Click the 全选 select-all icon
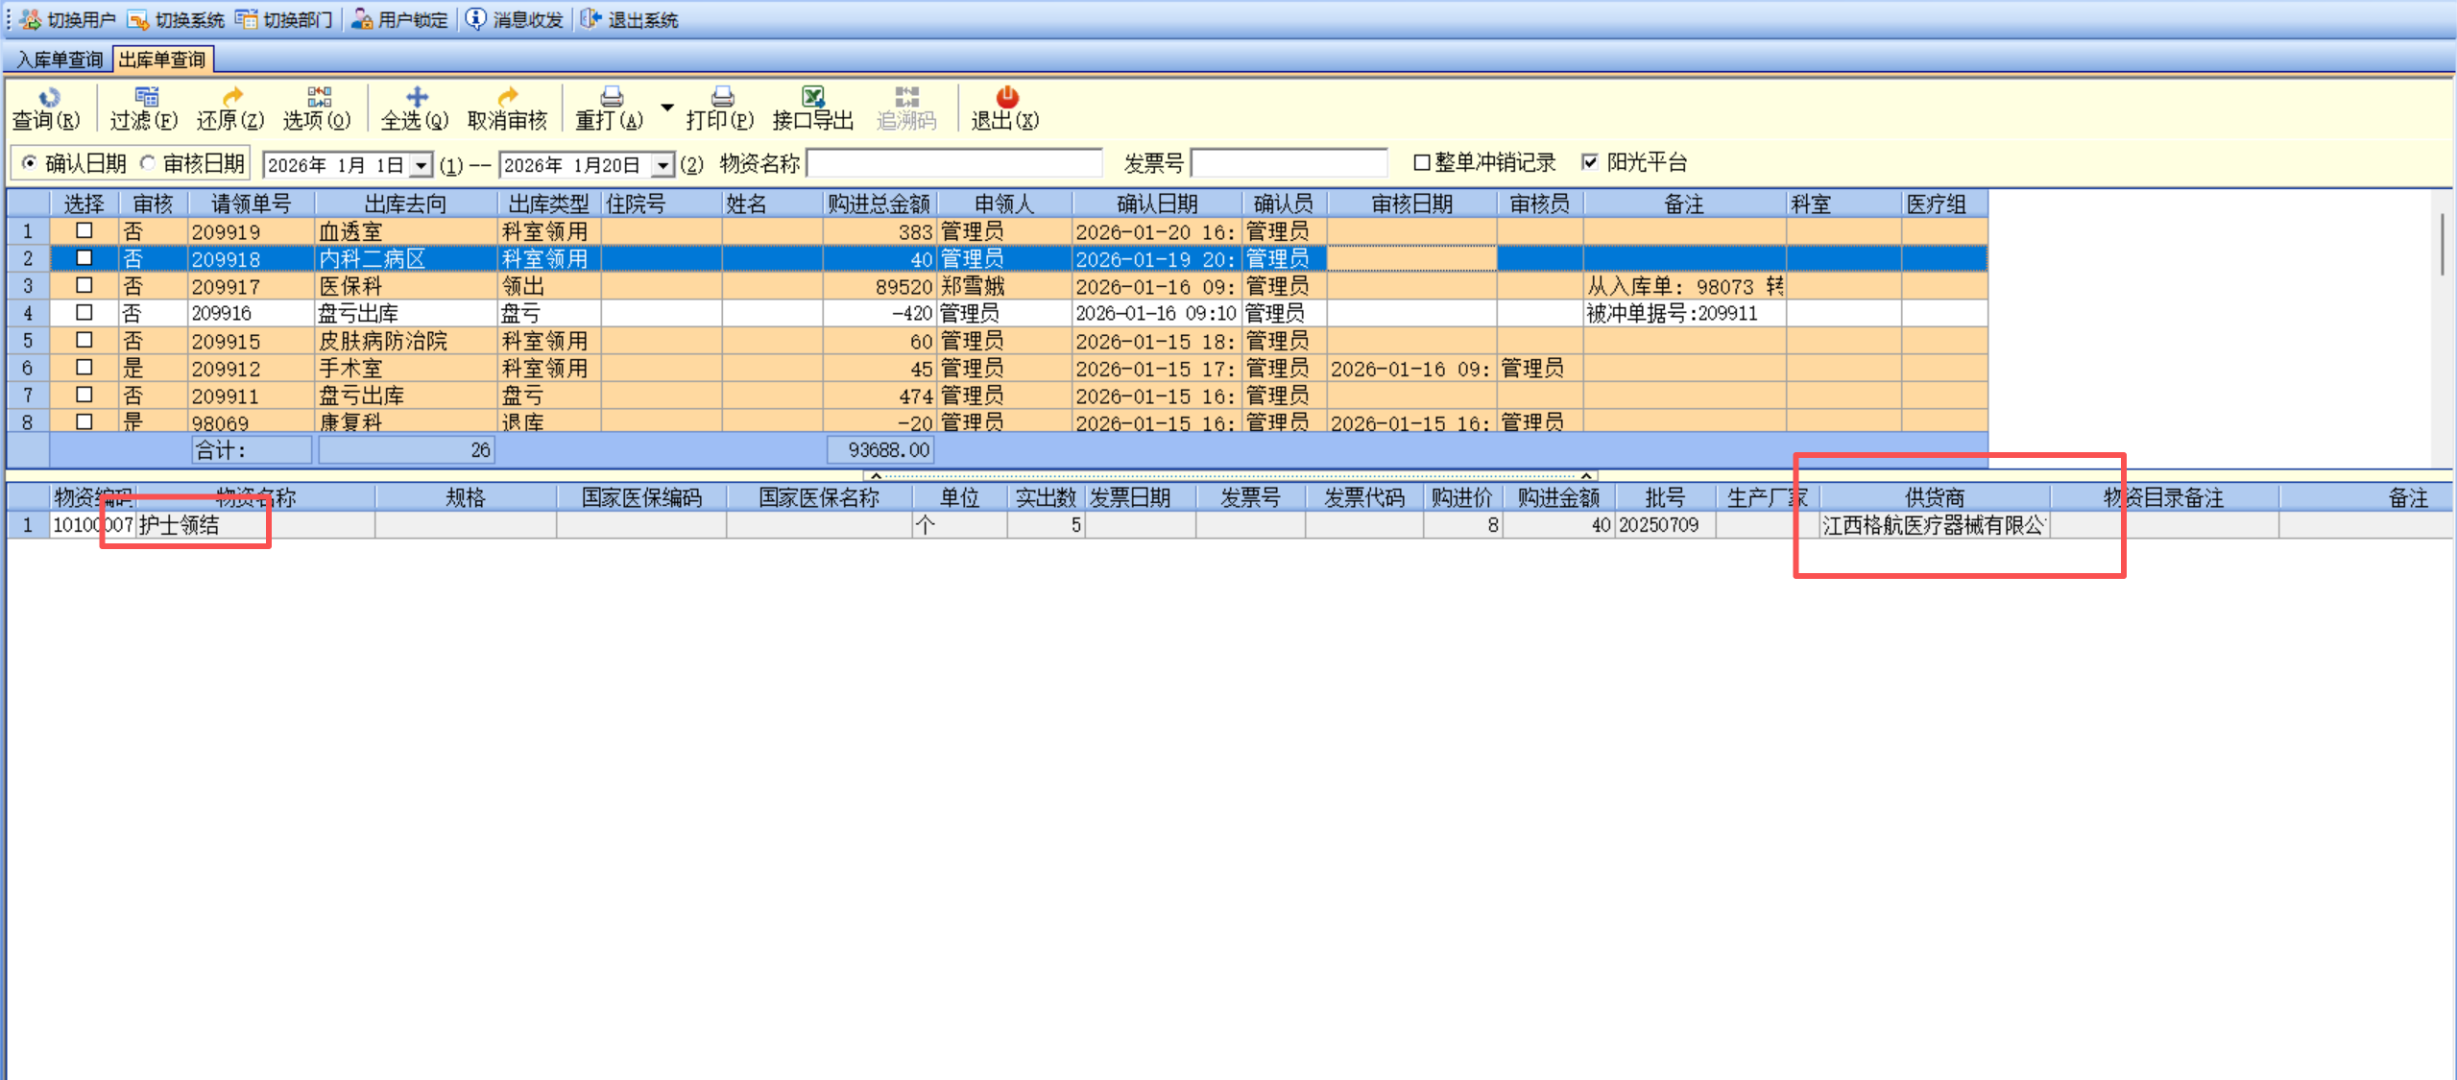 (x=416, y=97)
